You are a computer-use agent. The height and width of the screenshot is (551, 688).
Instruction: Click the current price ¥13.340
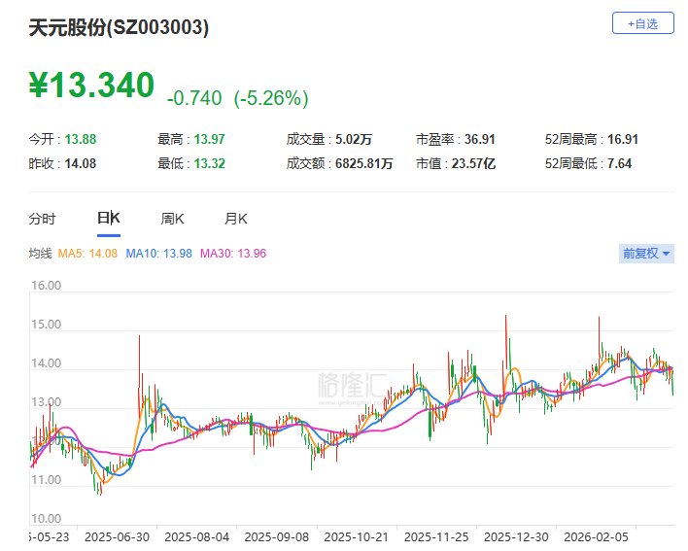click(x=90, y=86)
